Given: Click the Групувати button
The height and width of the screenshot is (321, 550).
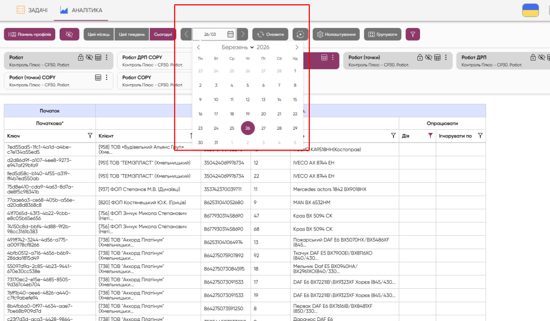Looking at the screenshot, I should (382, 34).
